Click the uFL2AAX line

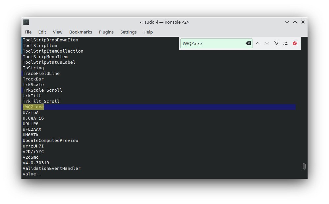tap(32, 129)
